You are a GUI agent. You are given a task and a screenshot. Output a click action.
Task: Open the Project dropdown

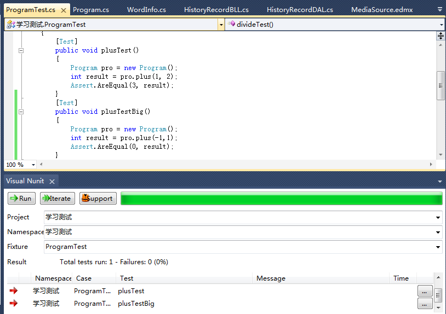438,218
